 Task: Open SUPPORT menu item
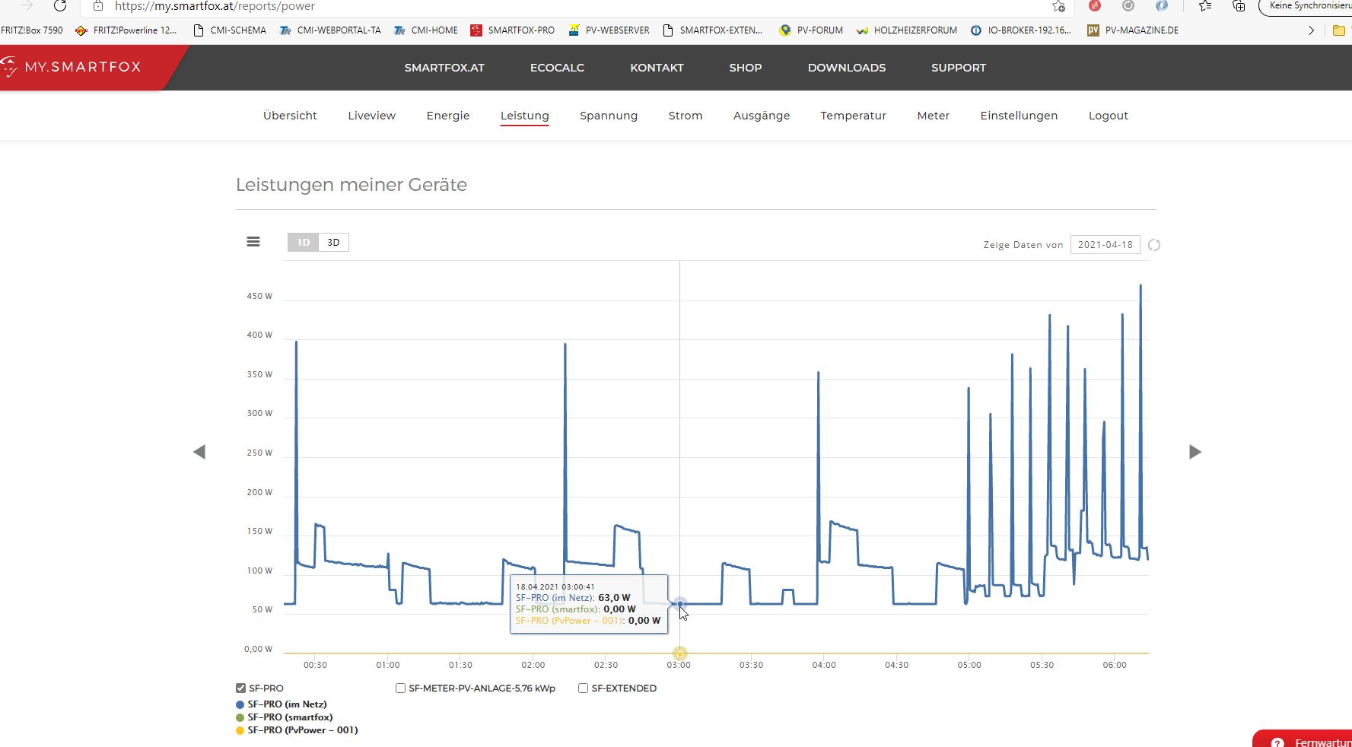pyautogui.click(x=959, y=68)
